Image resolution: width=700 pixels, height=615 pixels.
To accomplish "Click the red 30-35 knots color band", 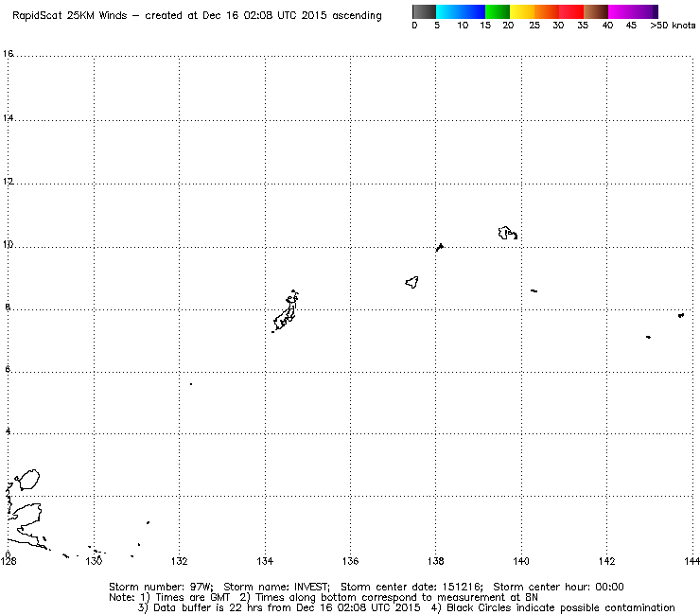I will [x=571, y=11].
